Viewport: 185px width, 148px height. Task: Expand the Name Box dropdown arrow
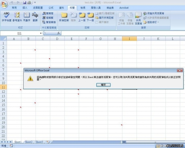point(41,34)
